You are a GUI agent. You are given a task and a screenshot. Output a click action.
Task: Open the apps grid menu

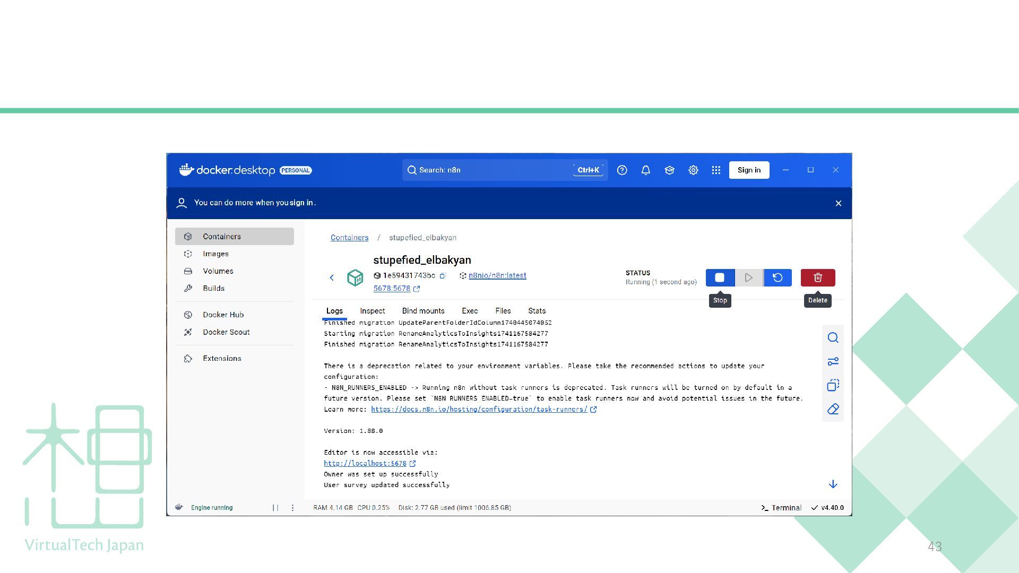click(716, 170)
